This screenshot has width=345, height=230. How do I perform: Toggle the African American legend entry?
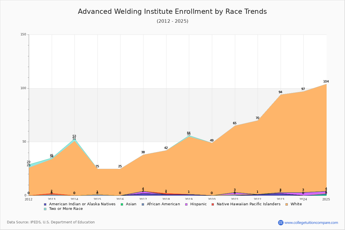[161, 204]
